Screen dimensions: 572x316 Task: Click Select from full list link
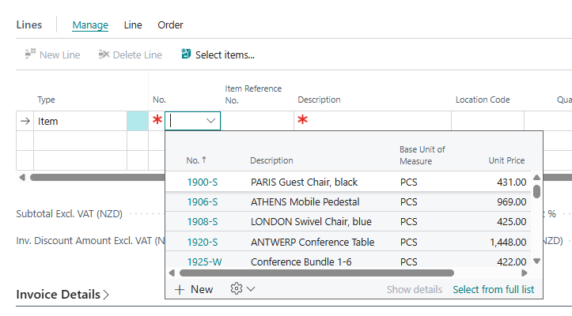pos(493,289)
